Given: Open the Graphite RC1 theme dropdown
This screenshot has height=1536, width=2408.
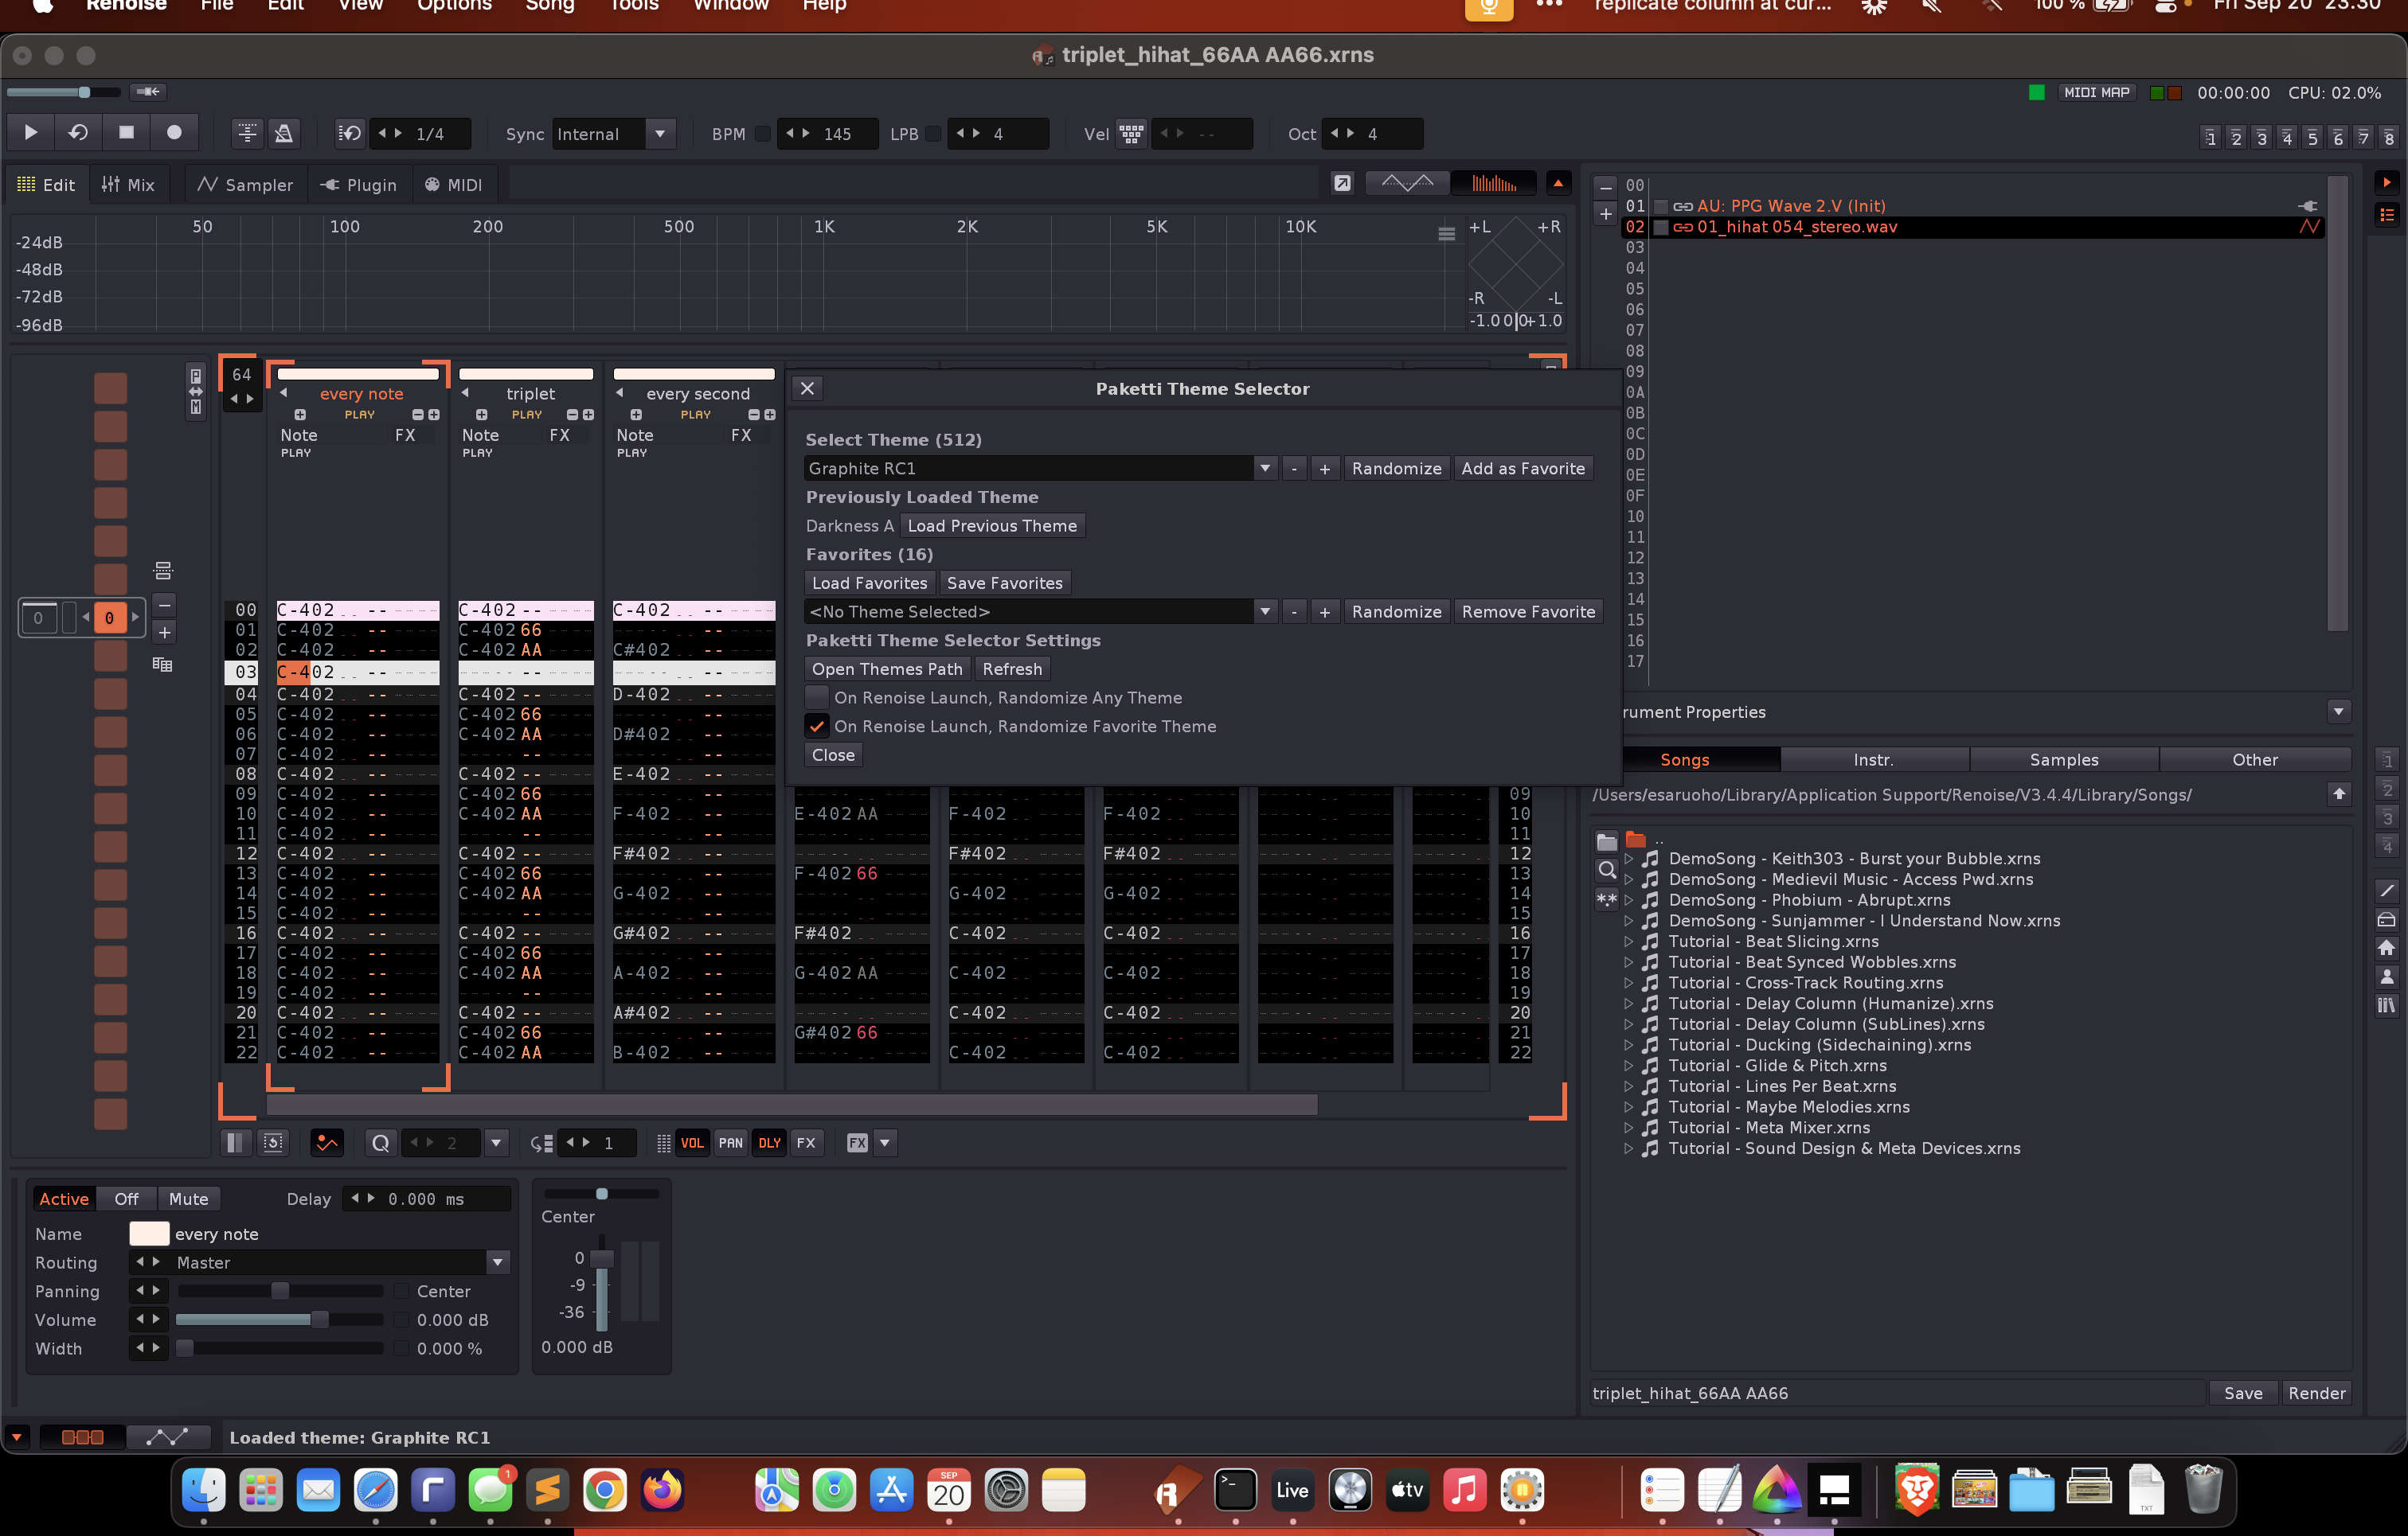Looking at the screenshot, I should coord(1265,469).
